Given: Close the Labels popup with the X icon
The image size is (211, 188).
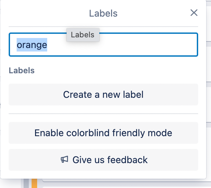Looking at the screenshot, I should pyautogui.click(x=194, y=13).
